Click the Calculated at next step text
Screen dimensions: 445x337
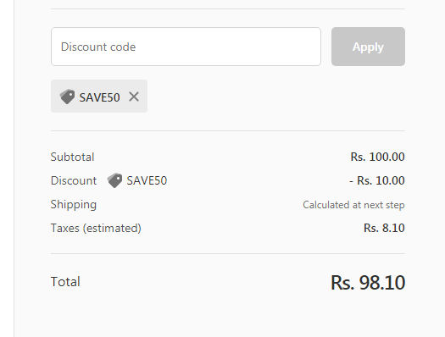coord(353,205)
